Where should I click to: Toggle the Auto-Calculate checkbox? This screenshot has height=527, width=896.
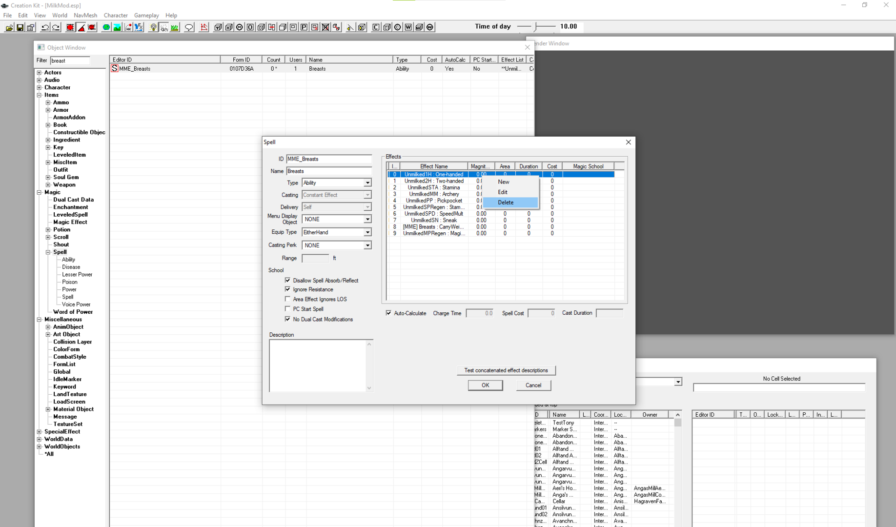tap(388, 313)
